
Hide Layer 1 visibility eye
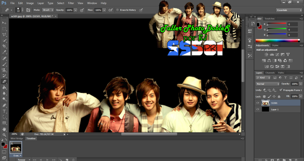point(258,109)
